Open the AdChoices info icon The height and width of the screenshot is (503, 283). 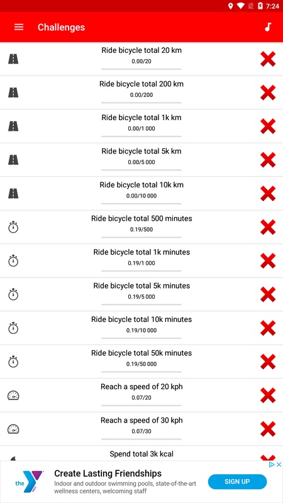272,465
